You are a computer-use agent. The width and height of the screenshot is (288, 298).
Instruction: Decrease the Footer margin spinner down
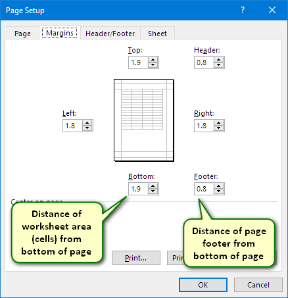tap(218, 191)
